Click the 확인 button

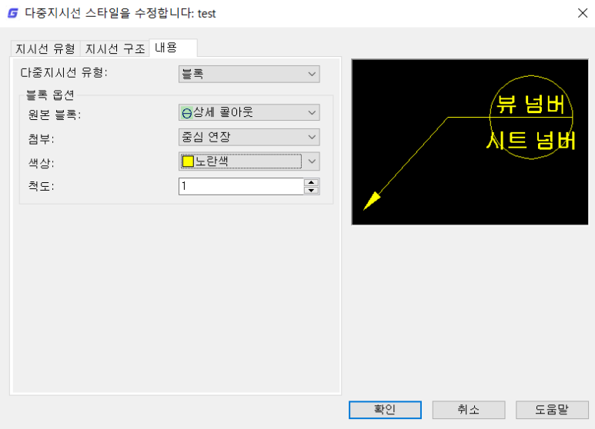(385, 410)
